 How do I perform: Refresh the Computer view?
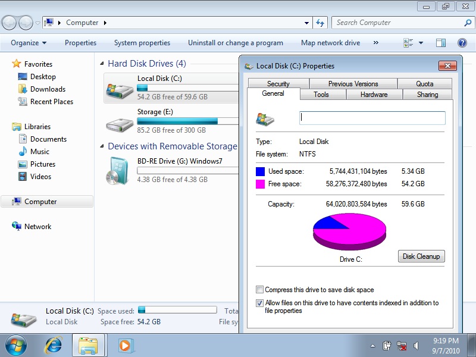tap(320, 23)
